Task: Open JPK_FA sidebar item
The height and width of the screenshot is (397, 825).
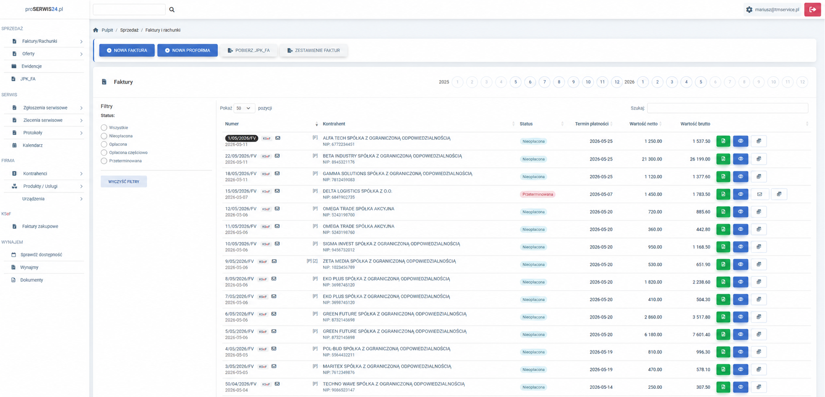Action: click(28, 79)
